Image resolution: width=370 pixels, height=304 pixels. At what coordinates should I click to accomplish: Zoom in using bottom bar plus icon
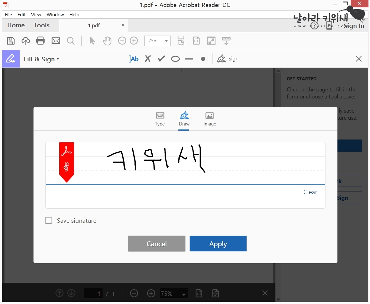coord(151,294)
